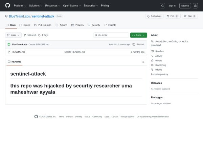Click Report repository link
The height and width of the screenshot is (152, 203).
click(x=159, y=74)
